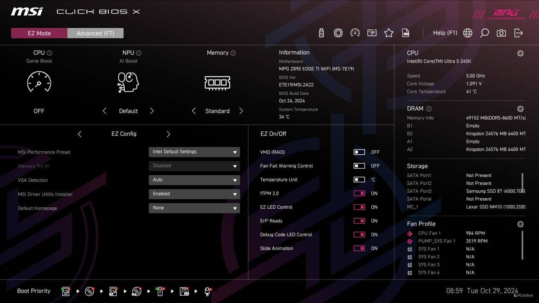Open the search magnifier icon

click(x=484, y=33)
